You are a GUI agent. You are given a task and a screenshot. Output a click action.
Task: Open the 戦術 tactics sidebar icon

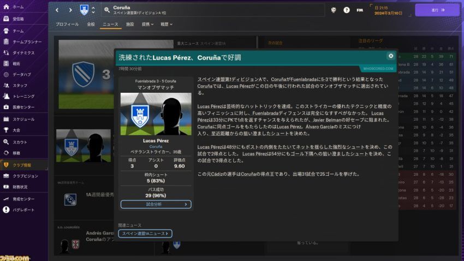point(6,63)
